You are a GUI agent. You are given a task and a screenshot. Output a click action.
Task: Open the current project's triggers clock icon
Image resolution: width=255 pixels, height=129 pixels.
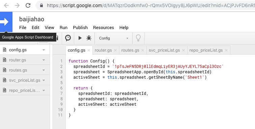(x=68, y=38)
